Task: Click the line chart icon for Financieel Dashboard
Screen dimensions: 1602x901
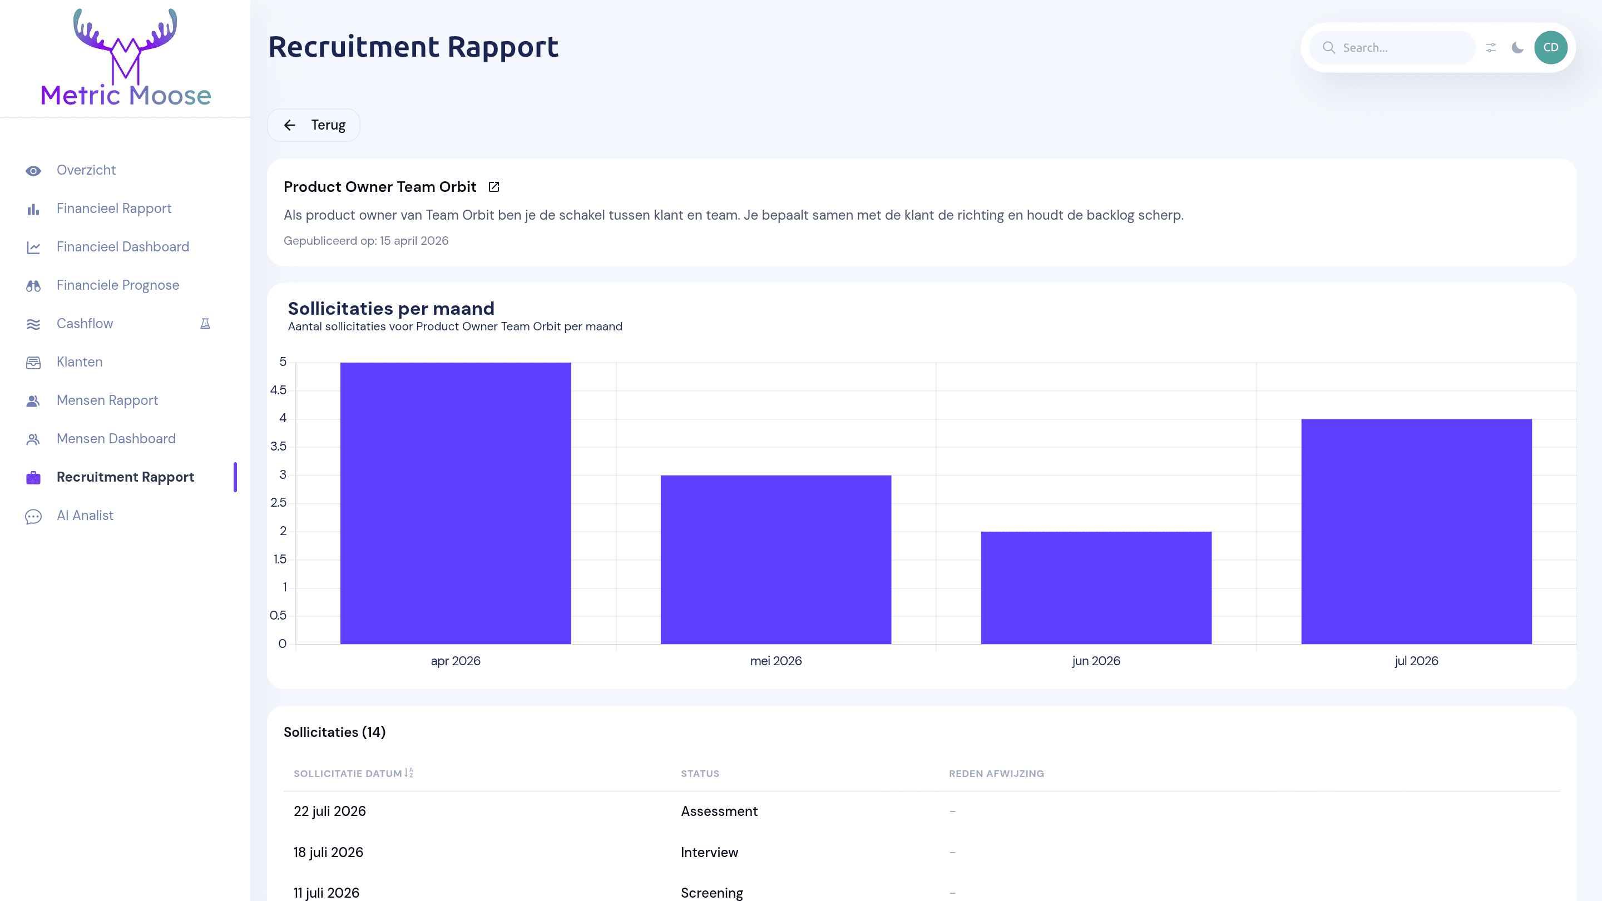Action: click(33, 247)
